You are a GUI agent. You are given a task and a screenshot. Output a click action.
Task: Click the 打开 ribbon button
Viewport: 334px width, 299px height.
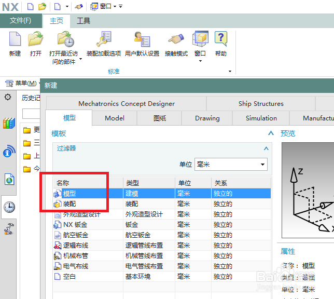coord(36,44)
